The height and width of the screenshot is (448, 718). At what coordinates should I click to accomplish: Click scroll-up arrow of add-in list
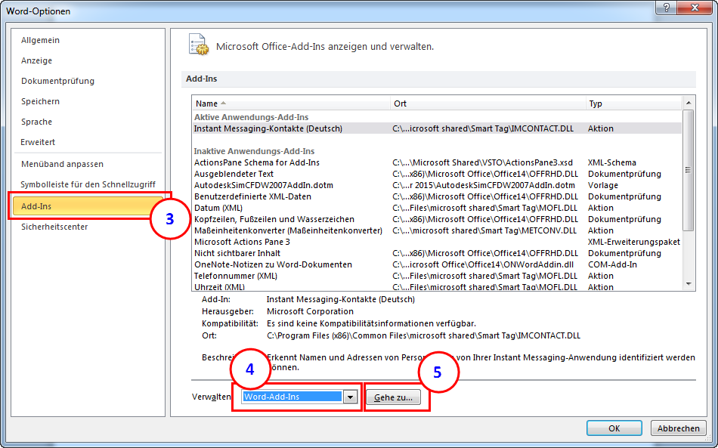click(689, 103)
